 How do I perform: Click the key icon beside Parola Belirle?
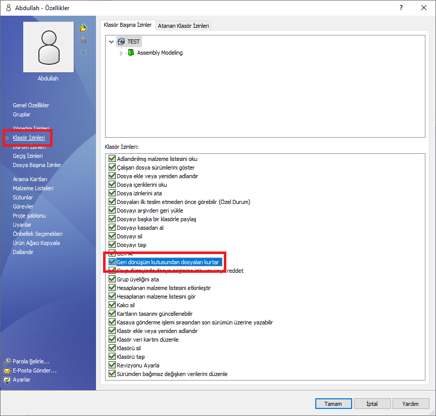coord(7,361)
